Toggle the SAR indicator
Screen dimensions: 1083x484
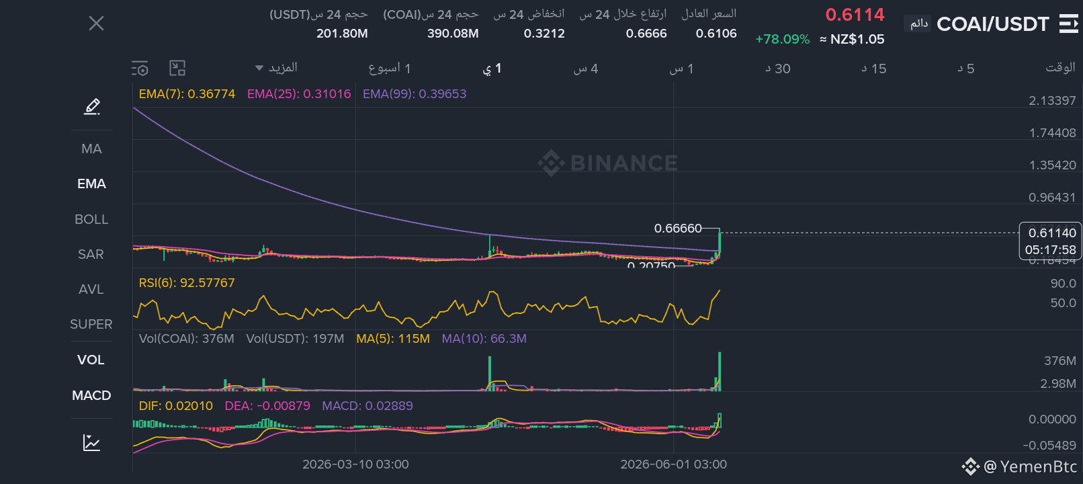91,254
